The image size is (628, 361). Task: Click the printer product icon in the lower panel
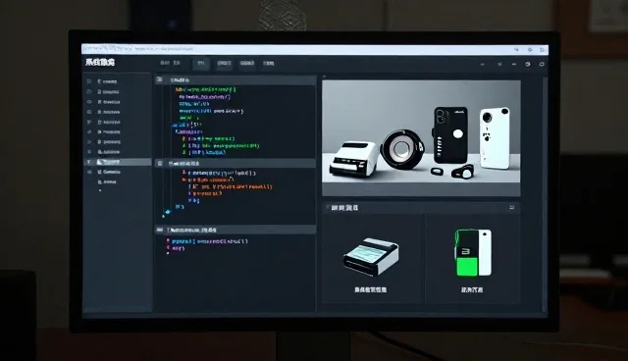[371, 256]
